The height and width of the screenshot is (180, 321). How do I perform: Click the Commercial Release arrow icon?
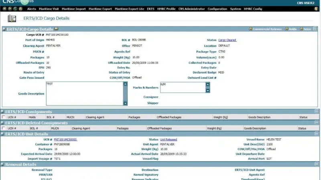[250, 29]
